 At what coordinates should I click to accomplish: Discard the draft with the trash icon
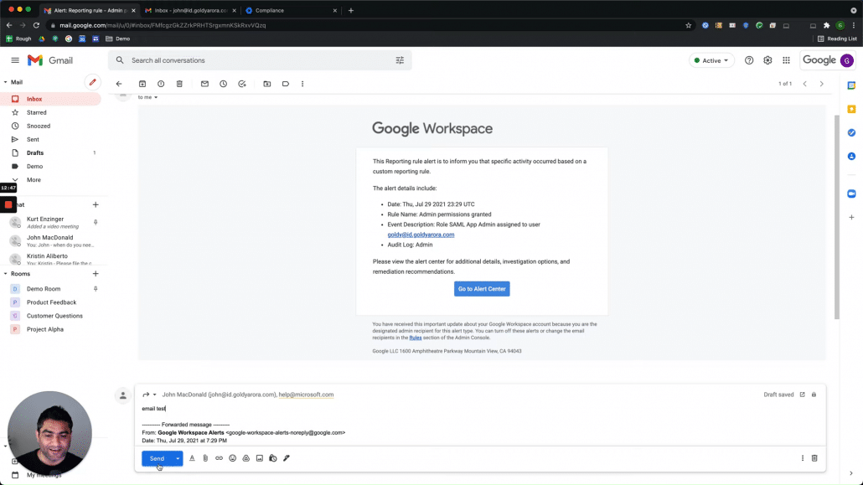tap(814, 458)
